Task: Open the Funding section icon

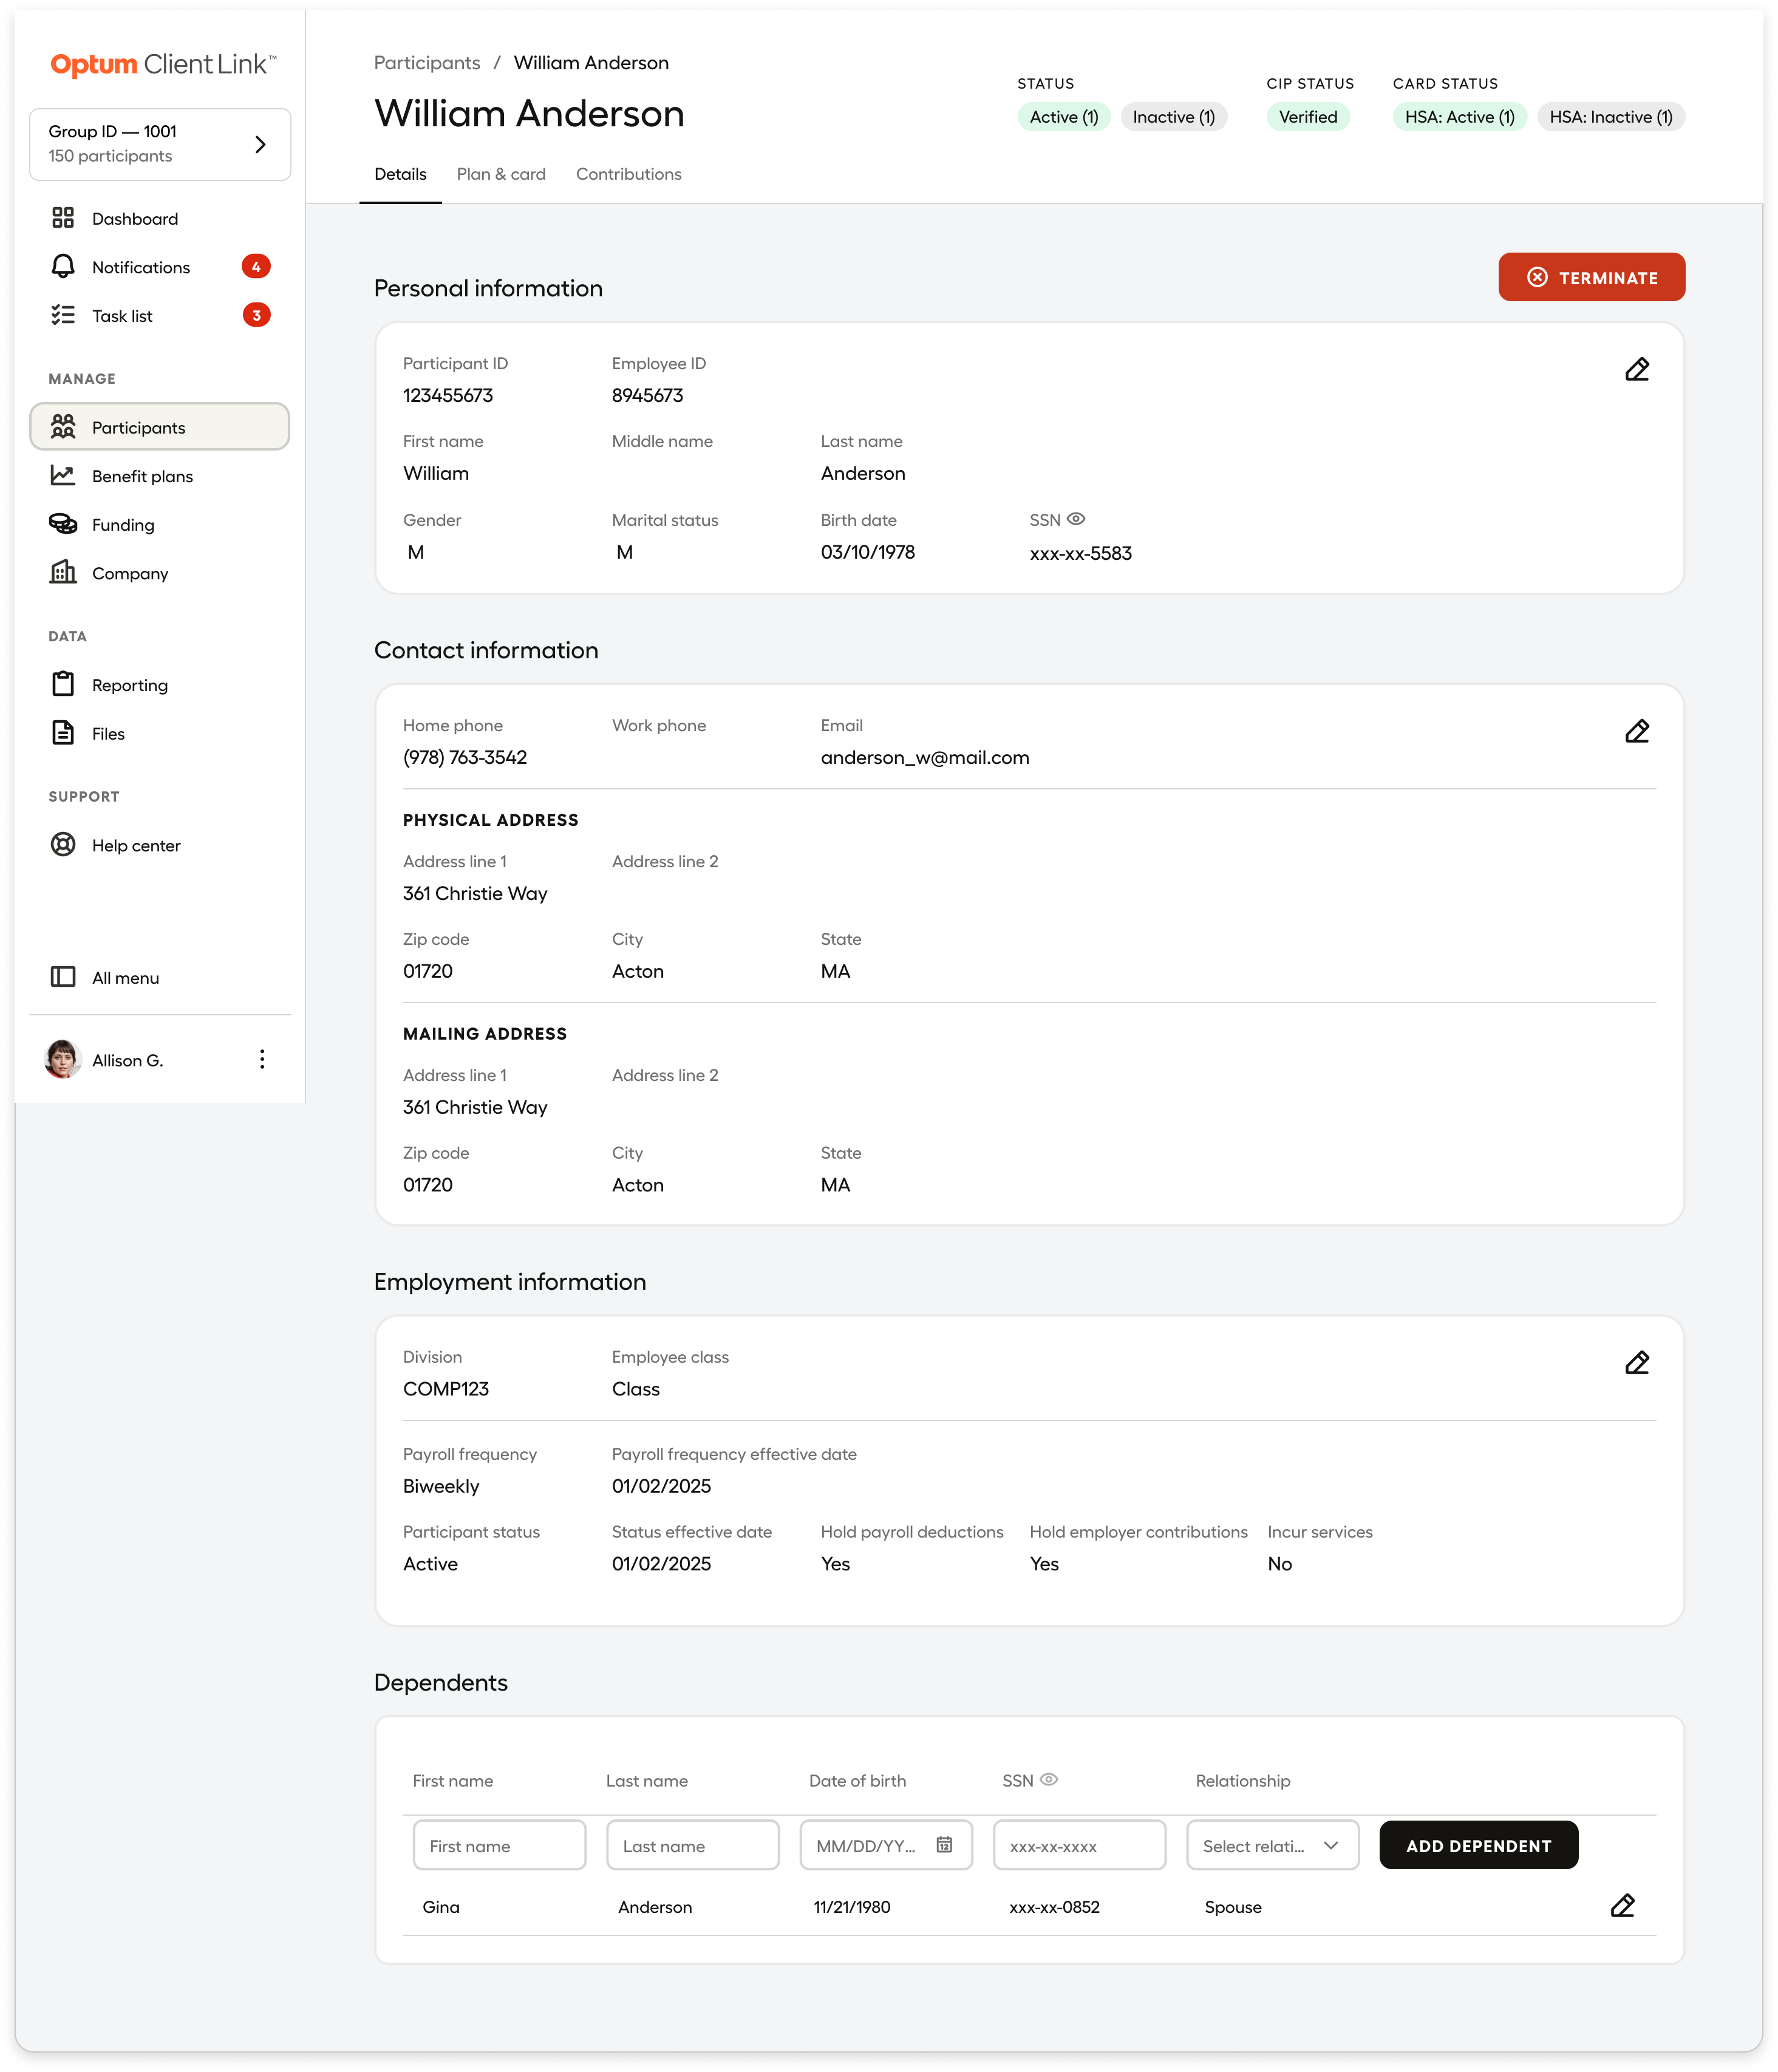Action: tap(63, 524)
